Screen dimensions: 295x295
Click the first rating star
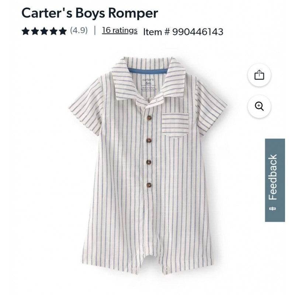pyautogui.click(x=25, y=31)
